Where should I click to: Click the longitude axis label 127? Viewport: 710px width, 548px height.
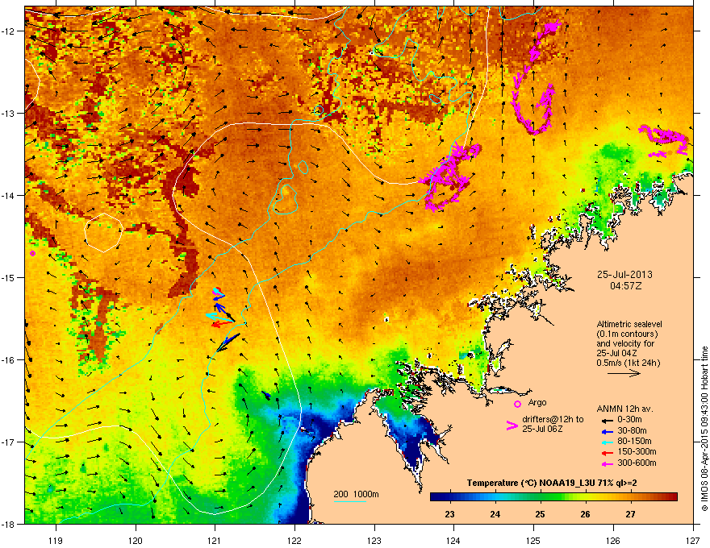click(x=693, y=540)
